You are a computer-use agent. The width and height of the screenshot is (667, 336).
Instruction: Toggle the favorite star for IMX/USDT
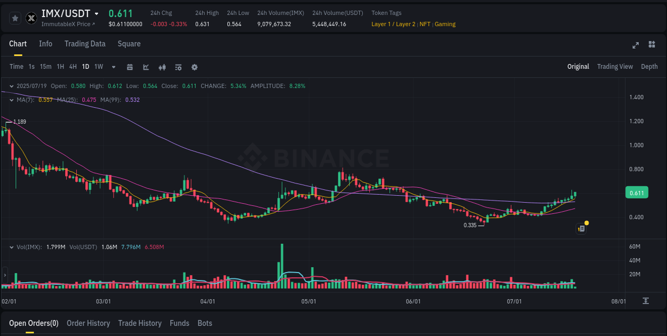pyautogui.click(x=15, y=18)
